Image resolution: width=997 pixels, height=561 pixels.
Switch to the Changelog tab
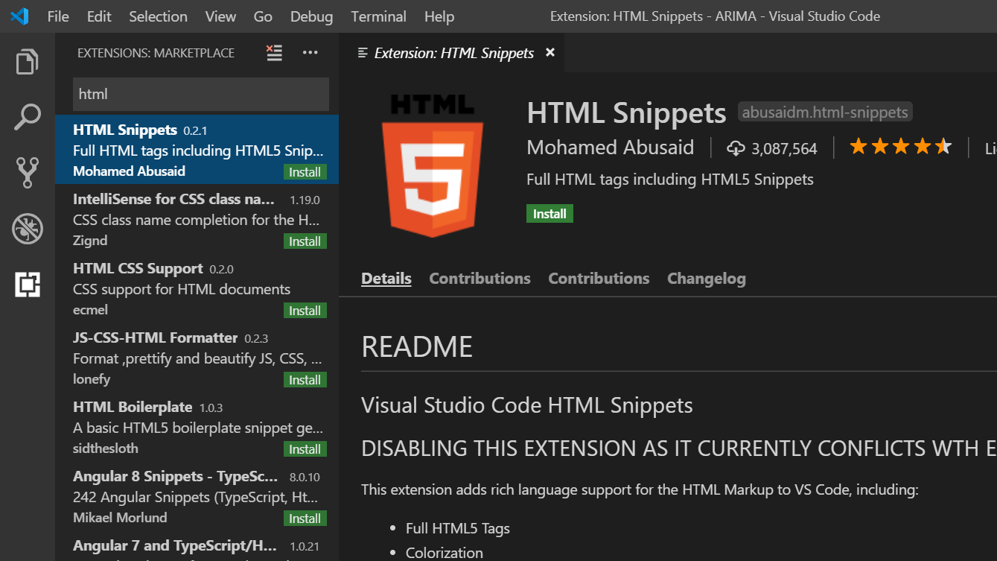(x=707, y=279)
